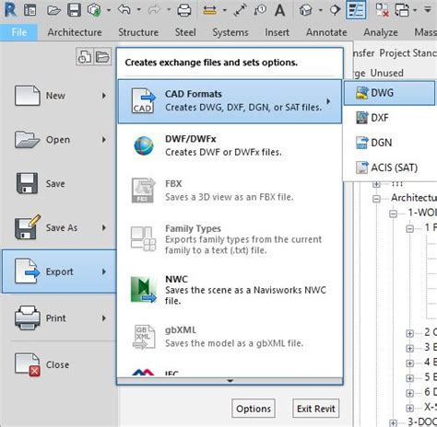Click Purge Unused in ribbon
This screenshot has width=437, height=427.
(379, 73)
